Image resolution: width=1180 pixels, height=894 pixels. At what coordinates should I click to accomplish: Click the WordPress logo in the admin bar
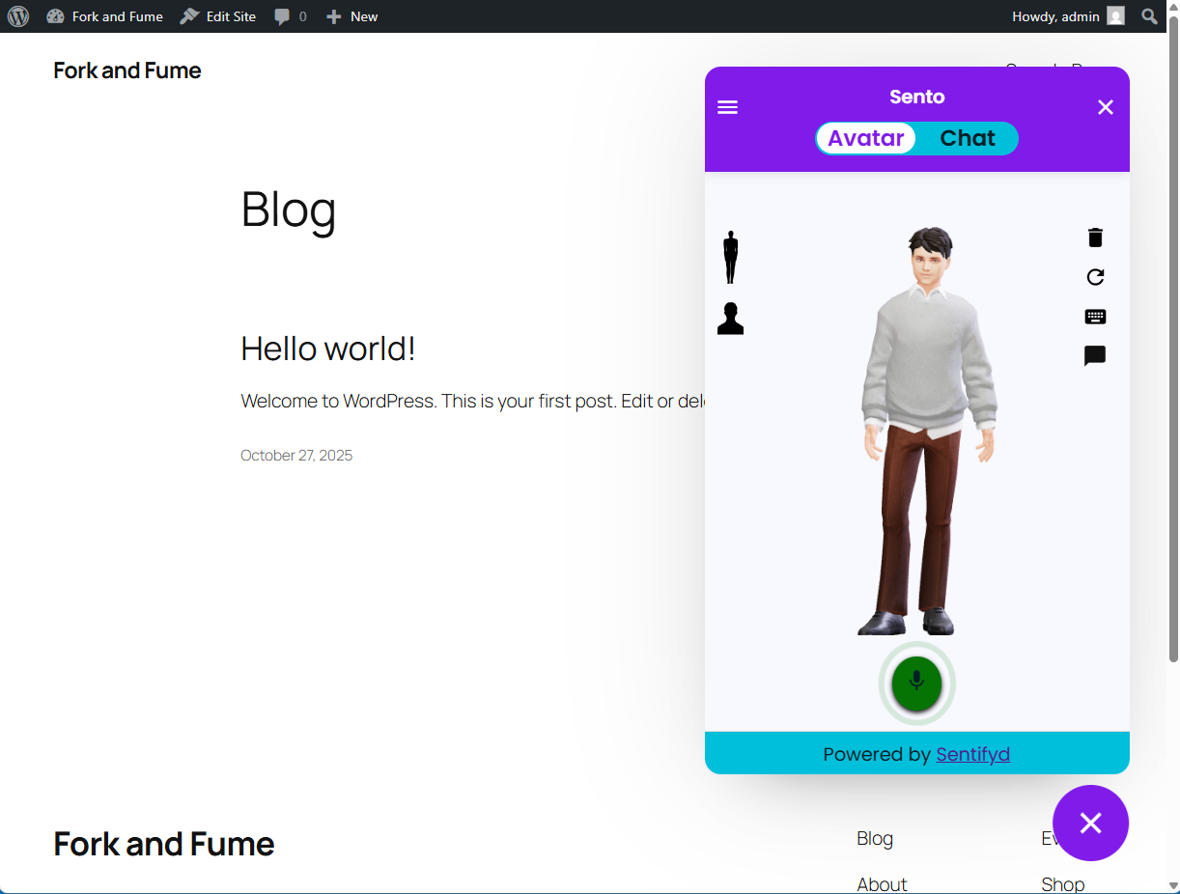tap(18, 15)
